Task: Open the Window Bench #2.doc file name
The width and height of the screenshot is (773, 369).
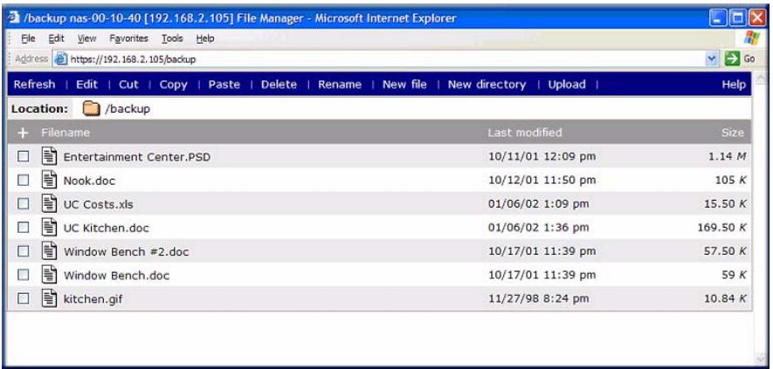Action: click(x=126, y=252)
